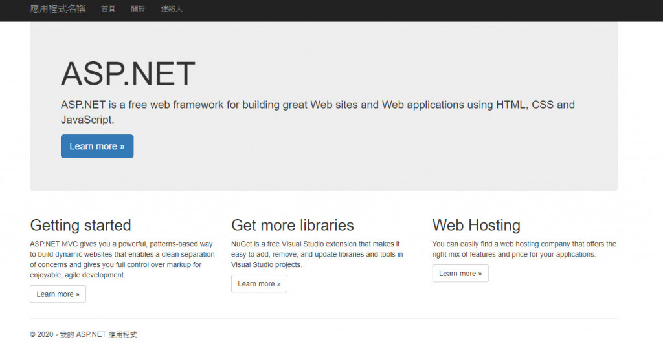Image resolution: width=663 pixels, height=344 pixels.
Task: Open the 應用程式名稱 brand link
Action: point(58,8)
